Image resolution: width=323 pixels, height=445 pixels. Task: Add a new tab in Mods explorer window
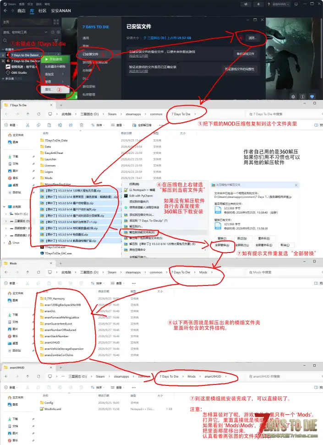(x=60, y=264)
